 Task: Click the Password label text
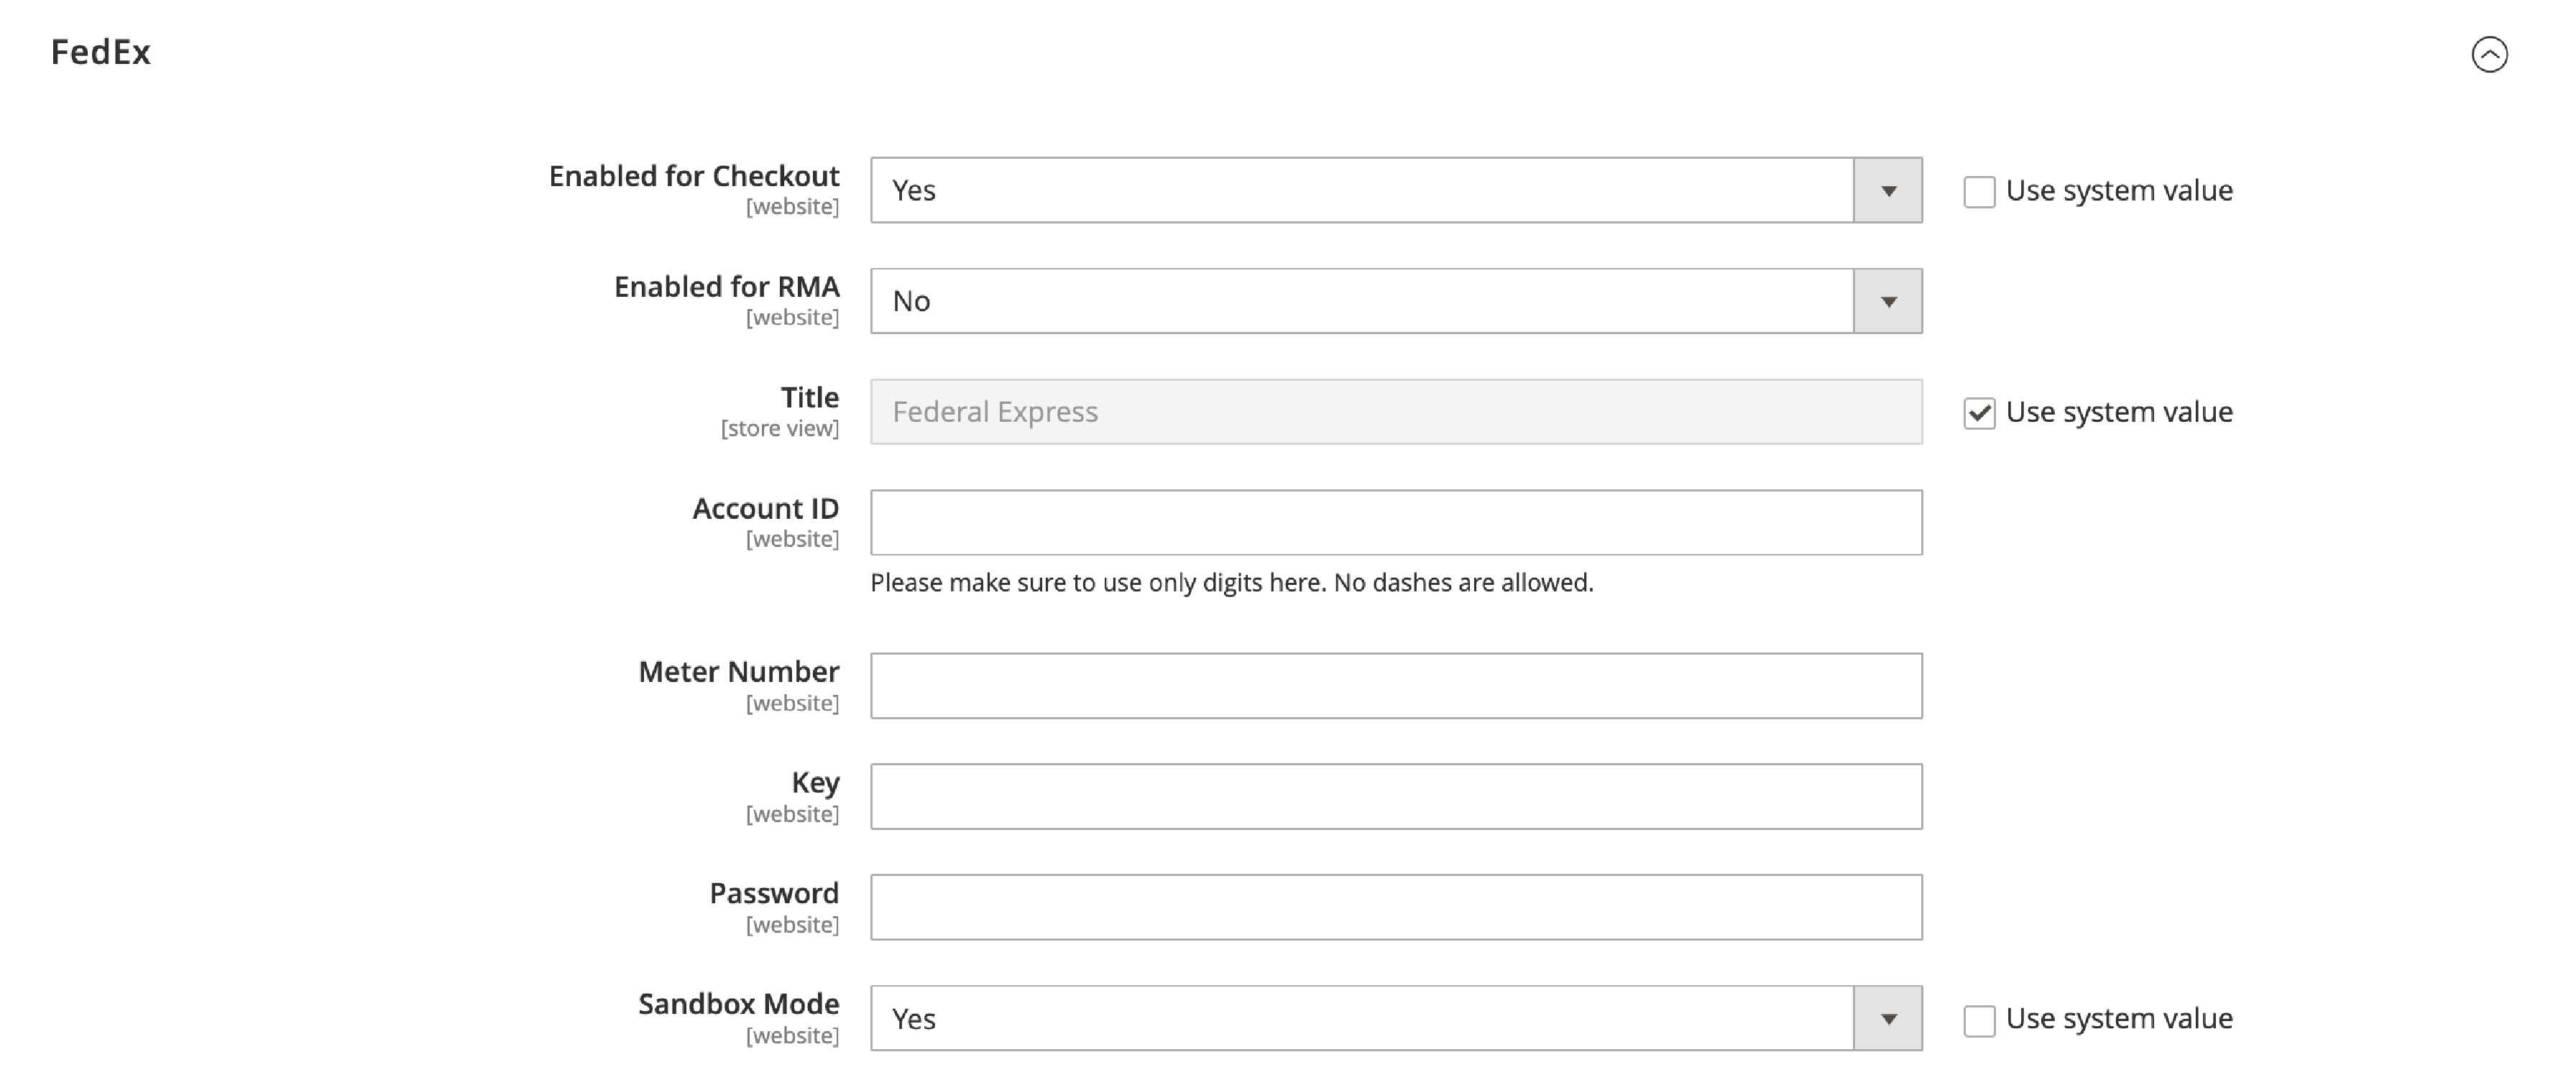tap(774, 893)
